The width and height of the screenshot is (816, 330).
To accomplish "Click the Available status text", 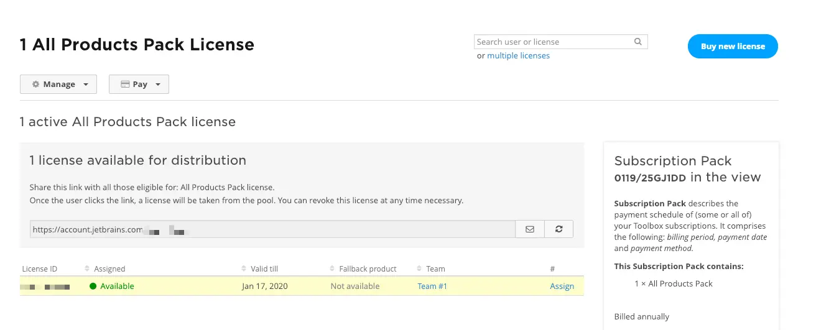I will click(117, 286).
